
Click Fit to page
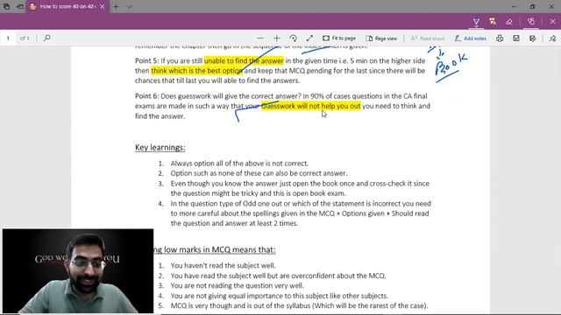[x=339, y=38]
